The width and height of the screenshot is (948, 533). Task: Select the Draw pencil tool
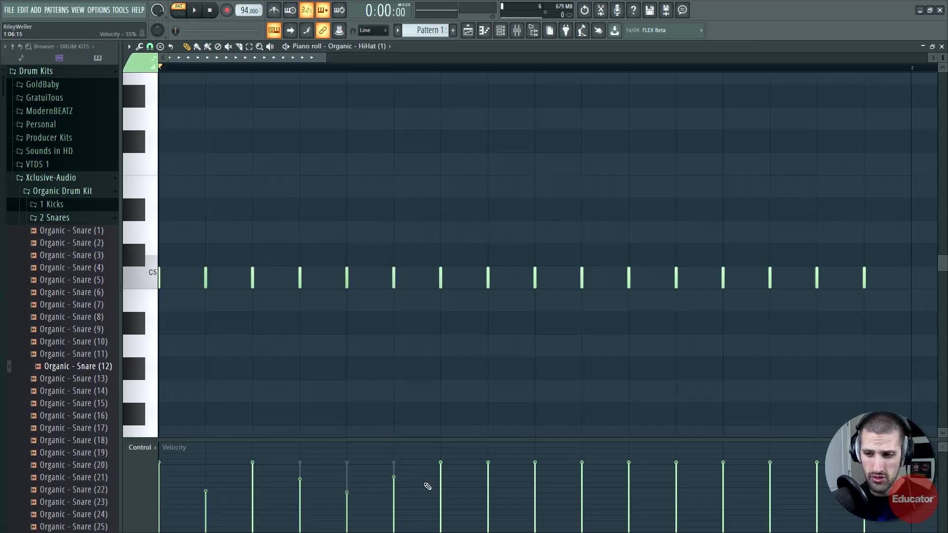(187, 46)
